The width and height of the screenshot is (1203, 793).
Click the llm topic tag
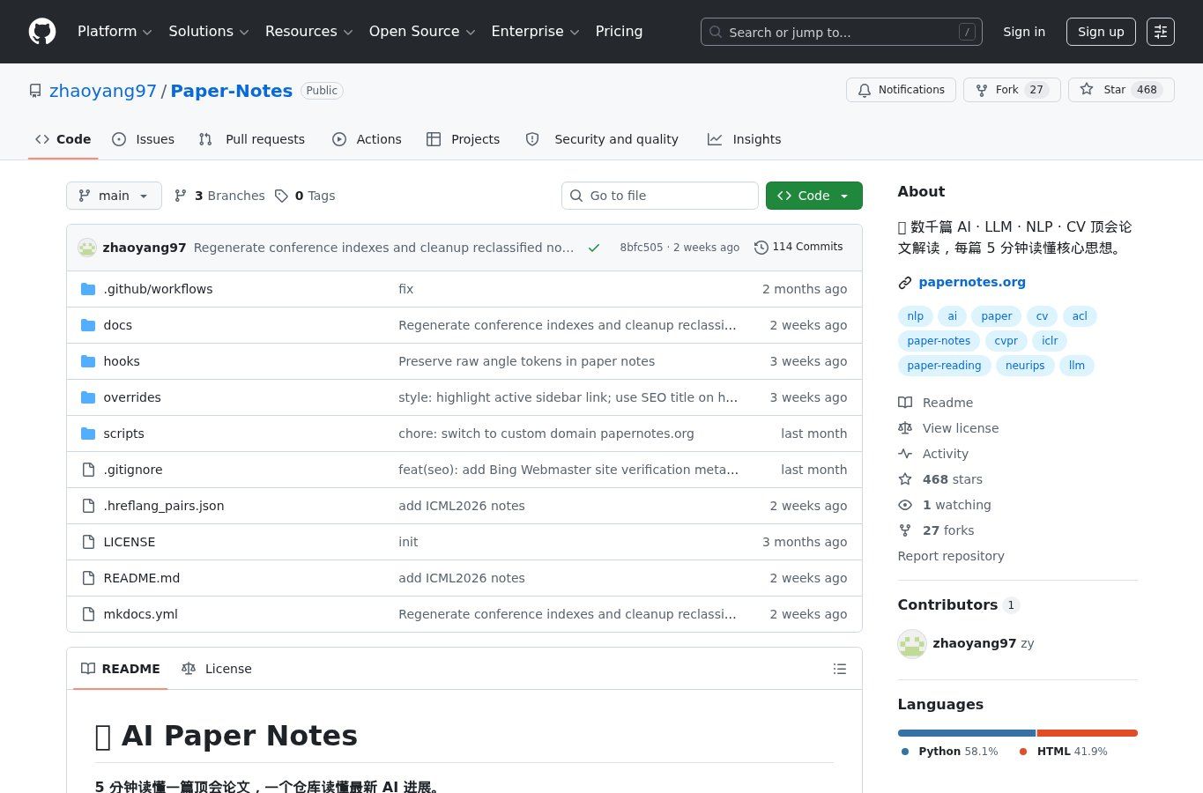click(1077, 366)
